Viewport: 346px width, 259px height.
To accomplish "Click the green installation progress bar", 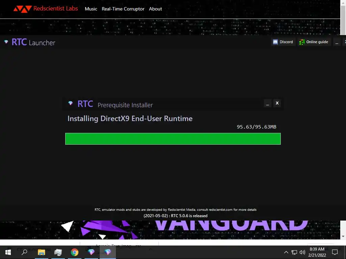I will 173,139.
